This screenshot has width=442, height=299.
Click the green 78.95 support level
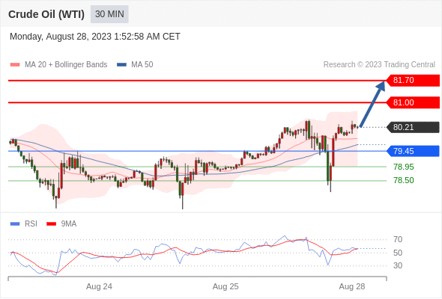tap(403, 167)
